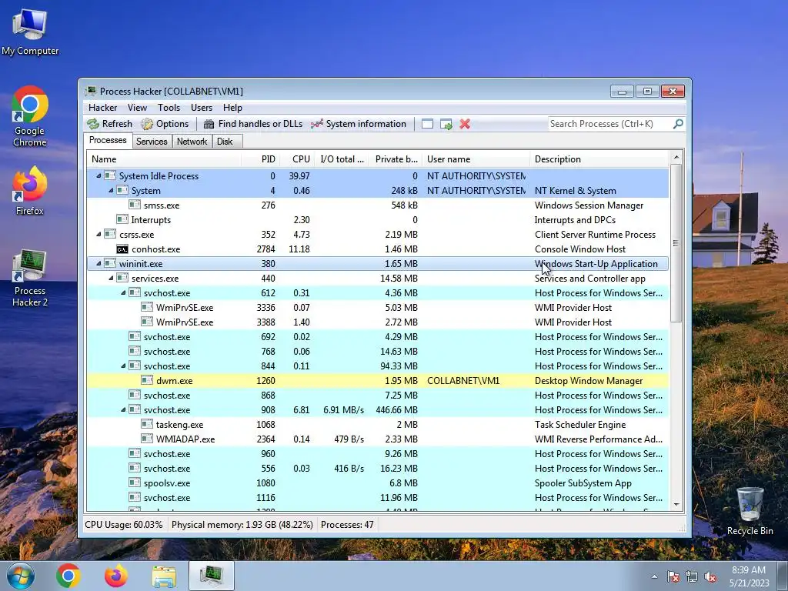Image resolution: width=788 pixels, height=591 pixels.
Task: Select svchost.exe with PID 960
Action: point(378,454)
